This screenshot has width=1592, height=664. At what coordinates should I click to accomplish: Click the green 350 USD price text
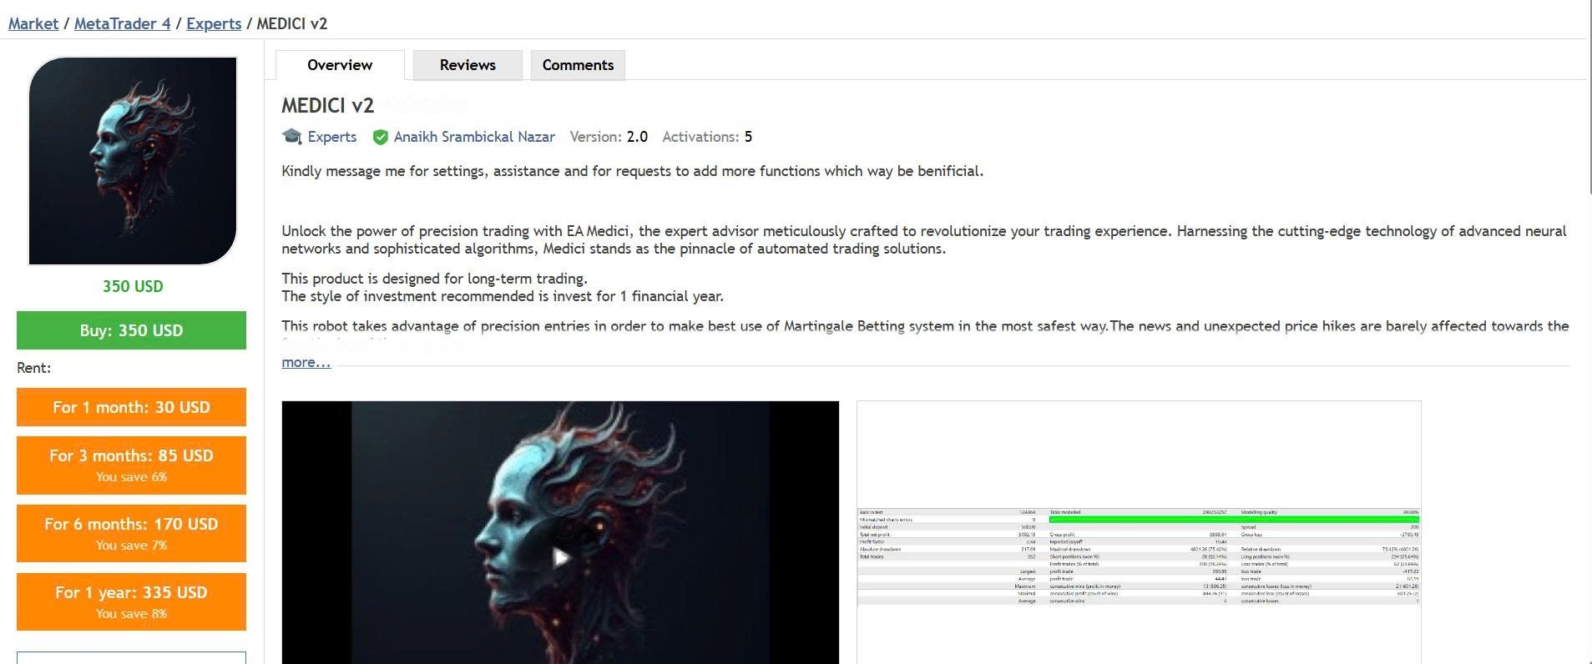click(133, 286)
